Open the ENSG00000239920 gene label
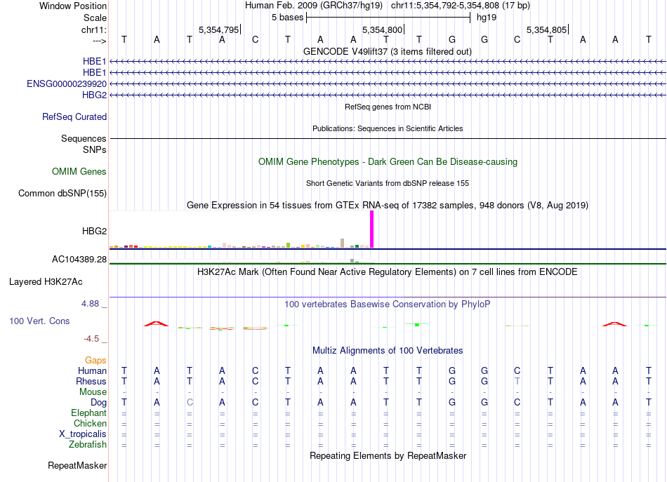The height and width of the screenshot is (482, 667). (67, 83)
